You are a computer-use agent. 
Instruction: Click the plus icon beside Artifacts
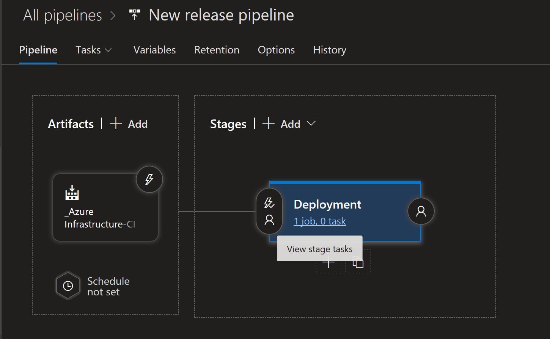116,124
